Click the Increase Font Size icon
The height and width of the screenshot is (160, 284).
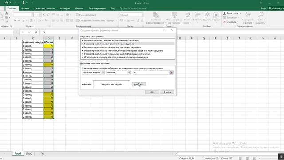[x=44, y=15]
